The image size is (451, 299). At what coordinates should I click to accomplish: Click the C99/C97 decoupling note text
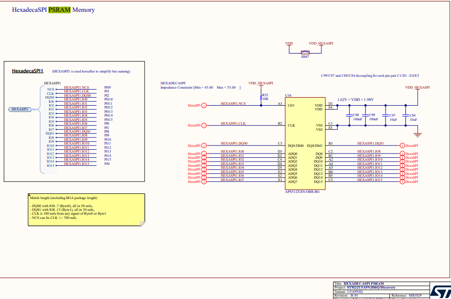[x=370, y=76]
